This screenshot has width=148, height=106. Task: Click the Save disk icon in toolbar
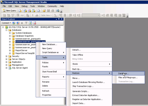[48, 11]
